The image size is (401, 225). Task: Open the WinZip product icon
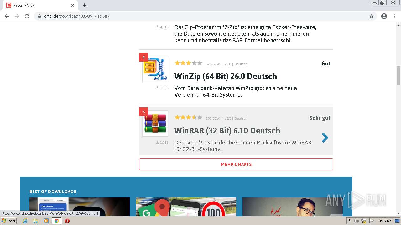click(x=155, y=69)
